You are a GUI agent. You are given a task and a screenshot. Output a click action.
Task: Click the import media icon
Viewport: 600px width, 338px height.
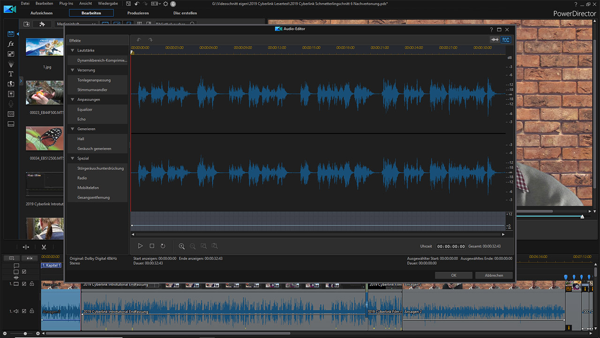(x=26, y=24)
